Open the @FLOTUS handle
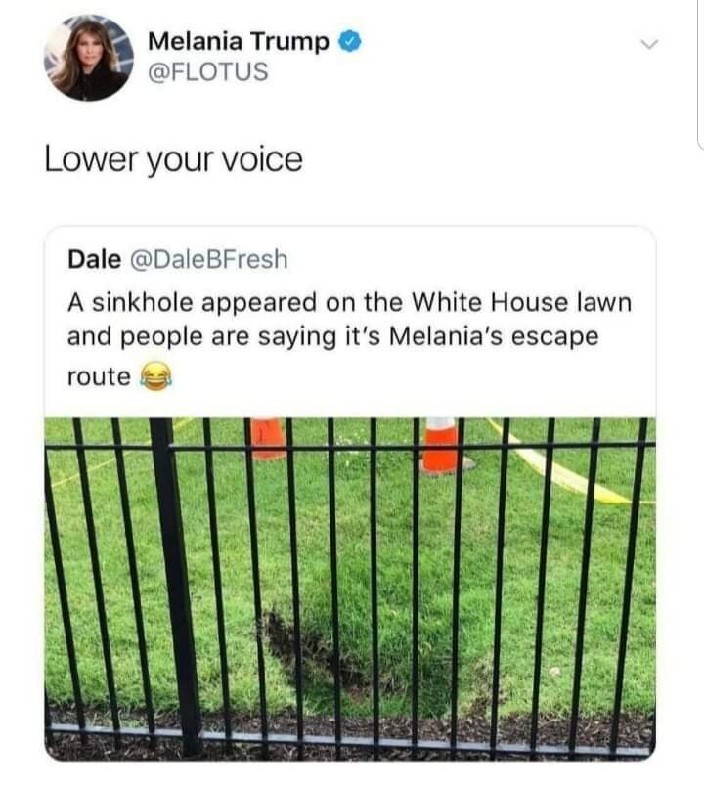The image size is (704, 787). [x=208, y=71]
